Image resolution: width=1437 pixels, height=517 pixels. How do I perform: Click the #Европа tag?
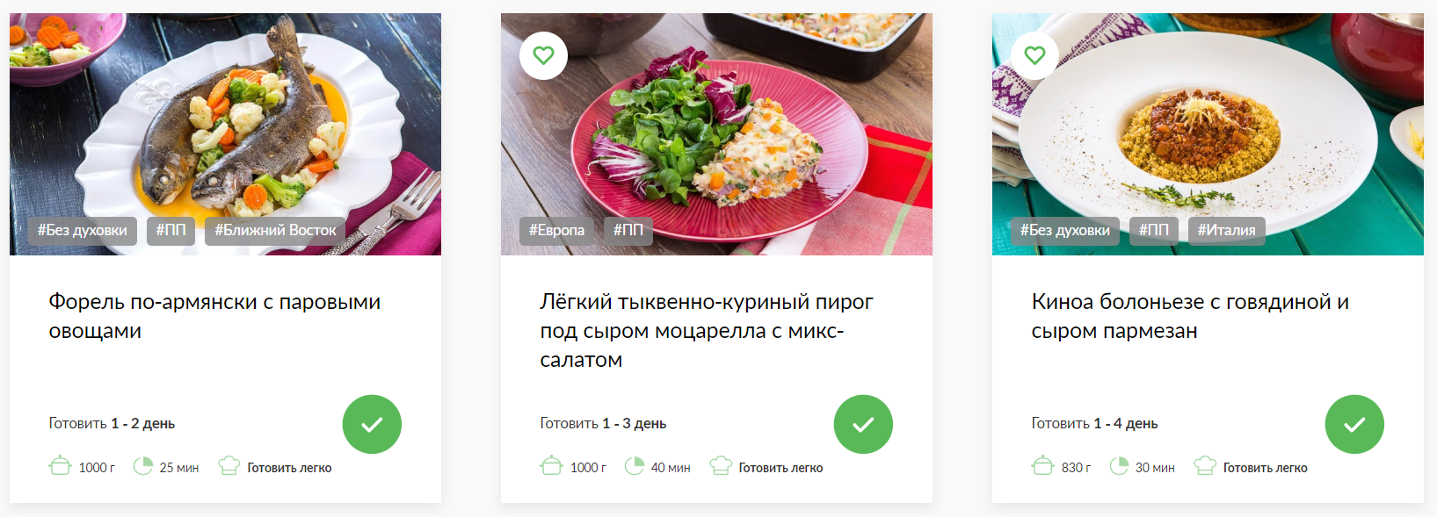556,231
